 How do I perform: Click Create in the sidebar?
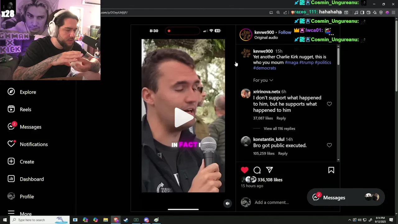[21, 162]
